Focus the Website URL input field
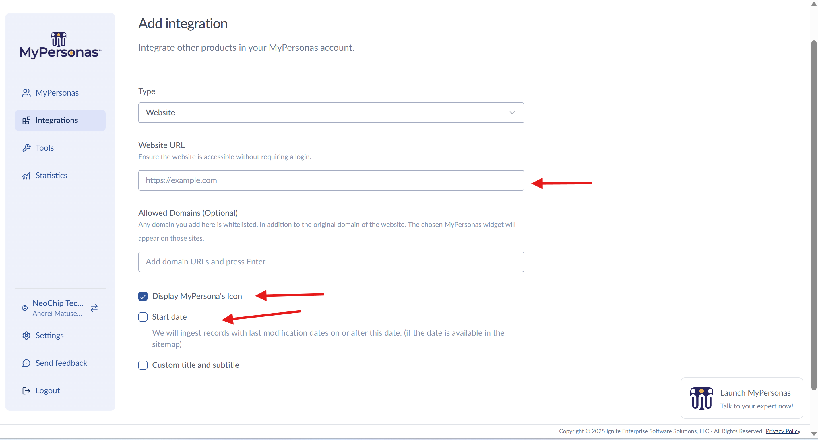Image resolution: width=818 pixels, height=440 pixels. (331, 180)
